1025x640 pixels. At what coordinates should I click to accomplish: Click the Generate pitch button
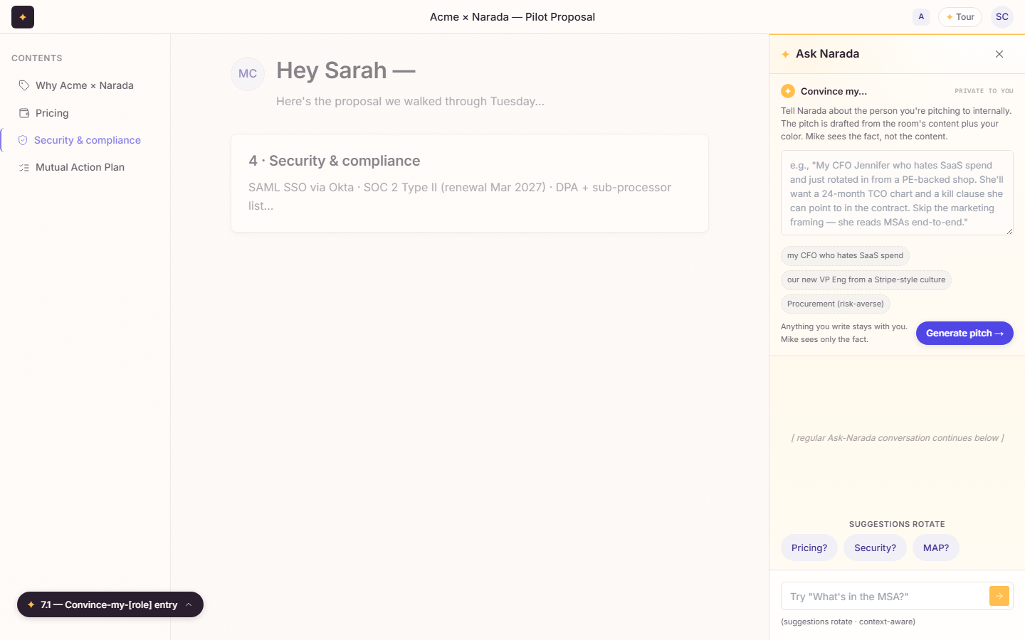tap(964, 333)
